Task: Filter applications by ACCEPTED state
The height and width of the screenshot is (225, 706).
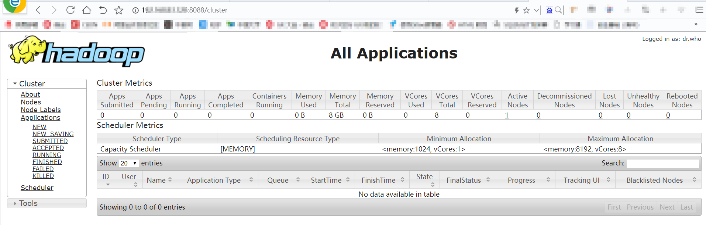Action: tap(48, 148)
